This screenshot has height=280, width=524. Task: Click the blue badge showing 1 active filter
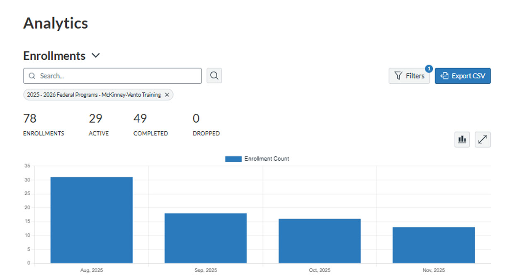[429, 69]
